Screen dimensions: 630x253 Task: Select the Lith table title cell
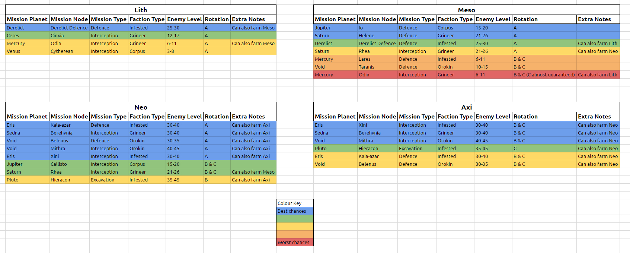click(x=141, y=10)
